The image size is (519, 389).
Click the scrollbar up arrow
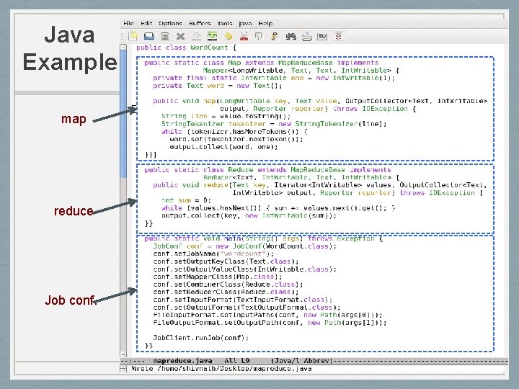123,47
